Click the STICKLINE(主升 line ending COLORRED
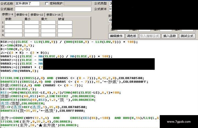This screenshot has width=198, height=128. coord(36,122)
